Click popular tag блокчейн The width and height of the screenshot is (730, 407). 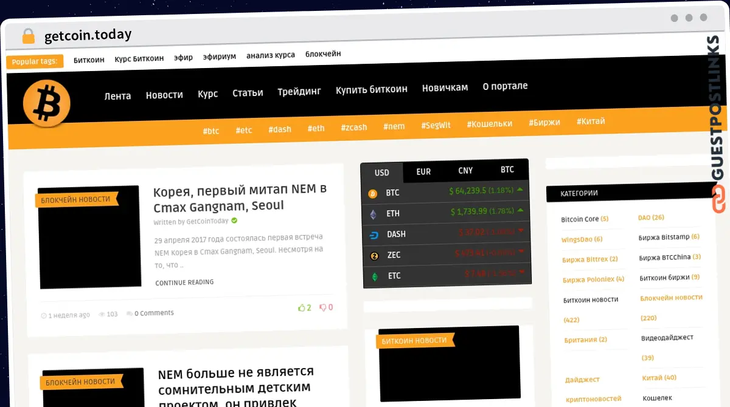(x=323, y=53)
